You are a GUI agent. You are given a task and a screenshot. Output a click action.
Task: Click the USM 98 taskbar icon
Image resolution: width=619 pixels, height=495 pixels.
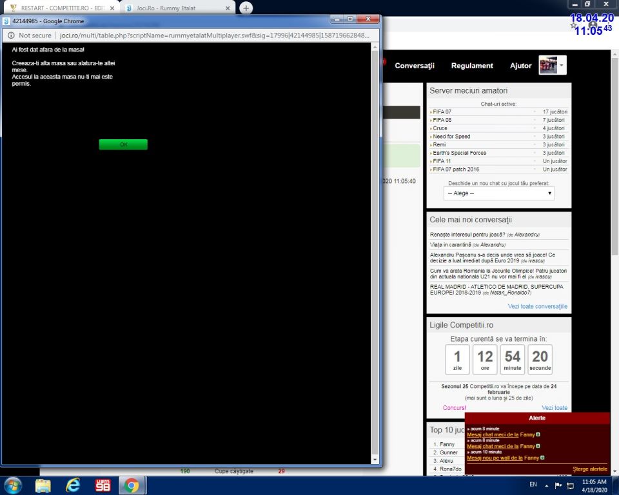tap(103, 485)
